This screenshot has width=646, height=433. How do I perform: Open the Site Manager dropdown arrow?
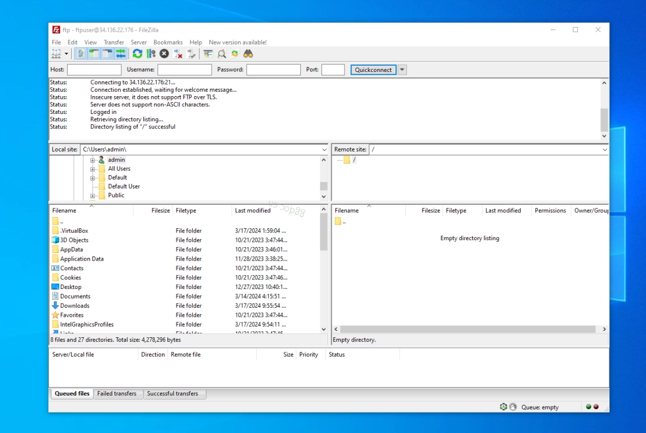(66, 54)
